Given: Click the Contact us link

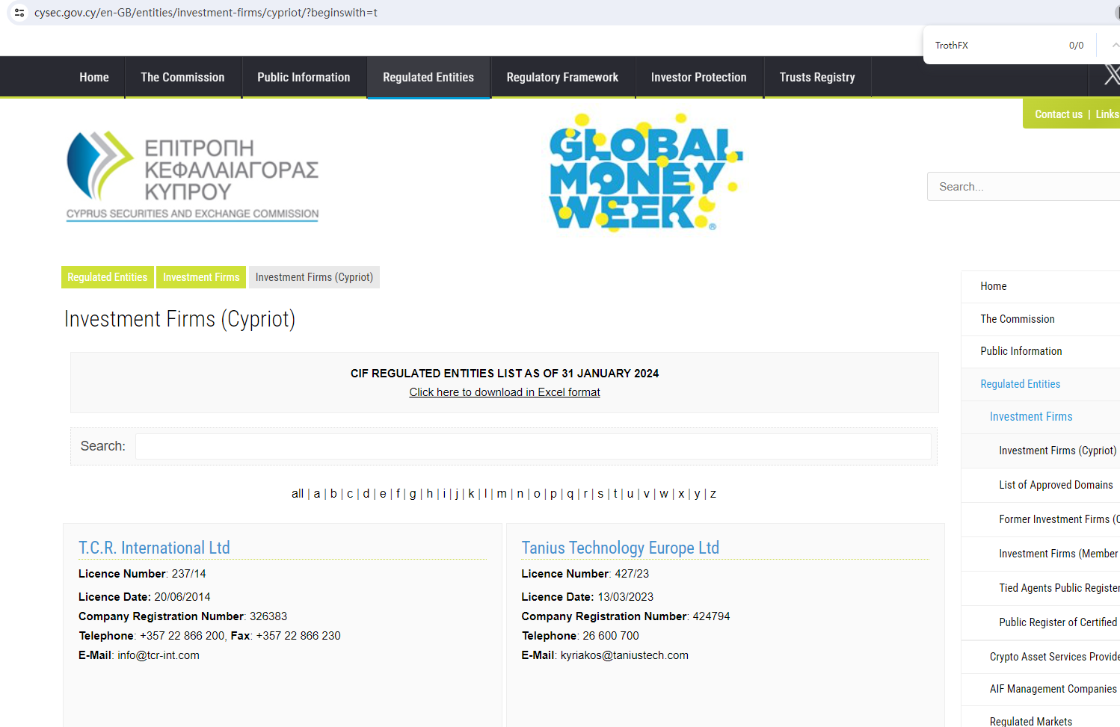Looking at the screenshot, I should (1058, 114).
